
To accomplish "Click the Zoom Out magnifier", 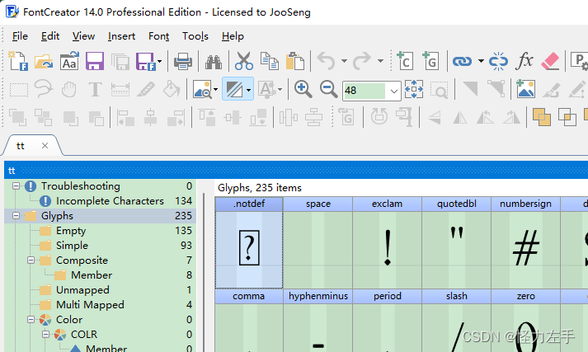I will 329,90.
